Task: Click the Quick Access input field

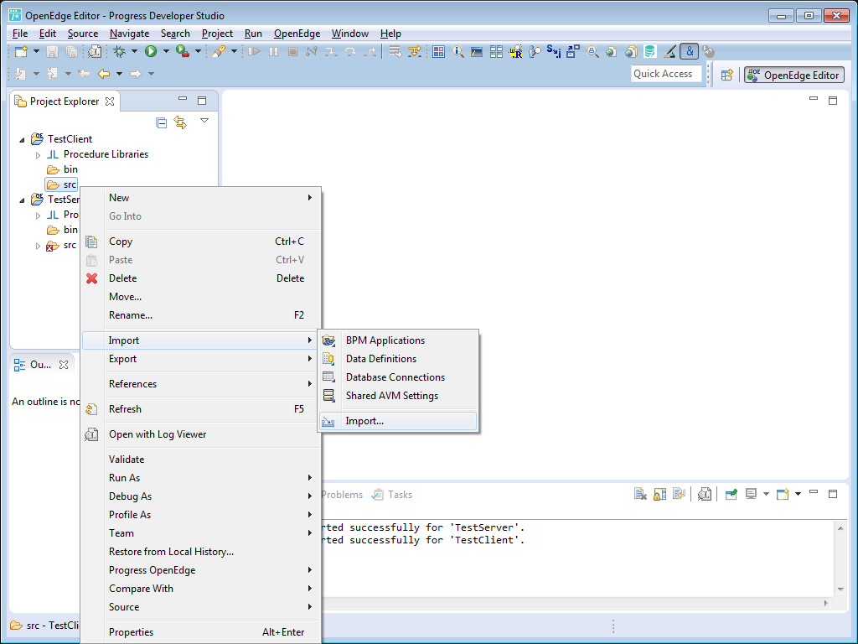Action: point(666,74)
